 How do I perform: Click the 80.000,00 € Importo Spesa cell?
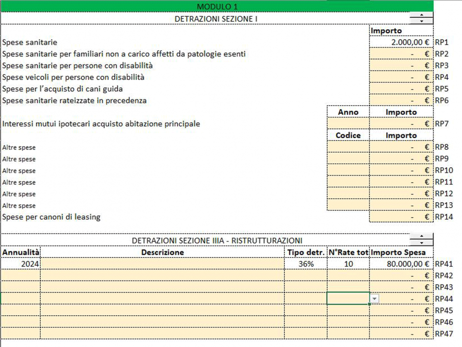pyautogui.click(x=401, y=264)
